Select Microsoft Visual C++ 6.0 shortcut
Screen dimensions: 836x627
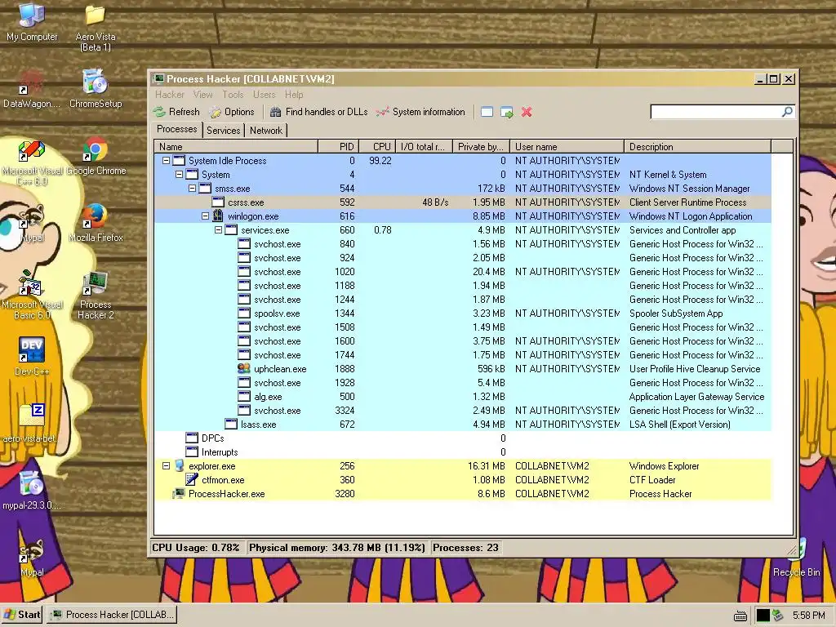coord(32,162)
